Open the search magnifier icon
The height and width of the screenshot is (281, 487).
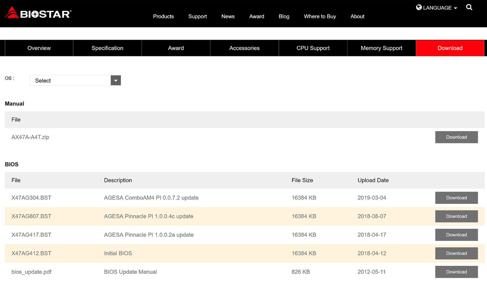point(469,7)
